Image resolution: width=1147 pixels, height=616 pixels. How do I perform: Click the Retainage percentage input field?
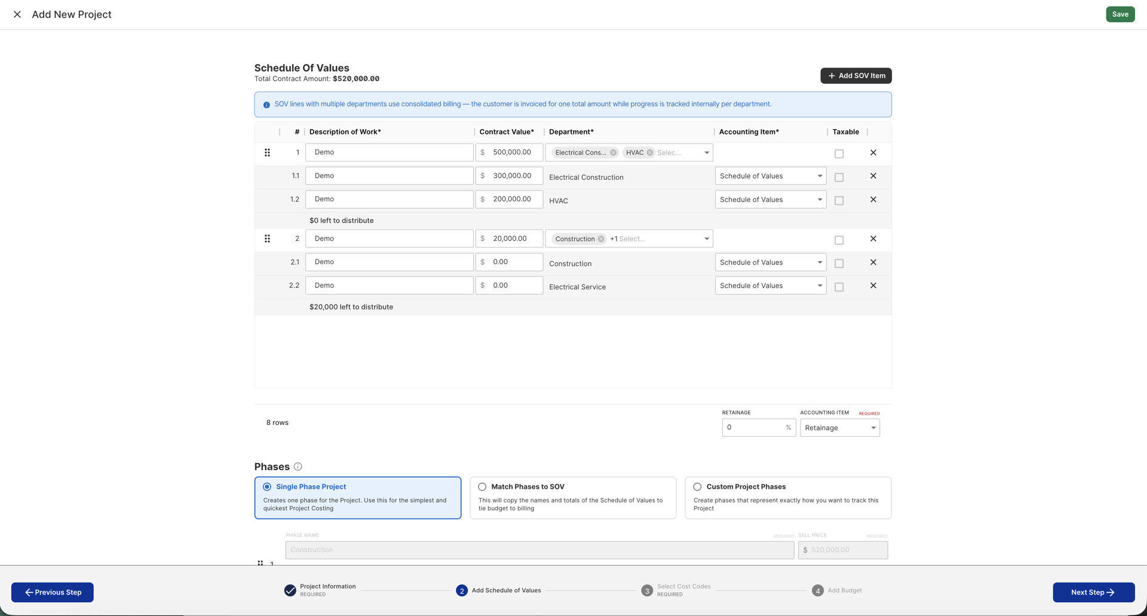(759, 428)
